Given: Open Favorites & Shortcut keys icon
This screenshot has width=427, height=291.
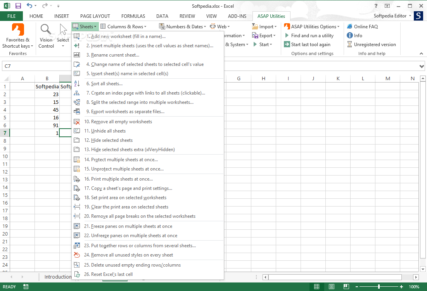Looking at the screenshot, I should 18,29.
